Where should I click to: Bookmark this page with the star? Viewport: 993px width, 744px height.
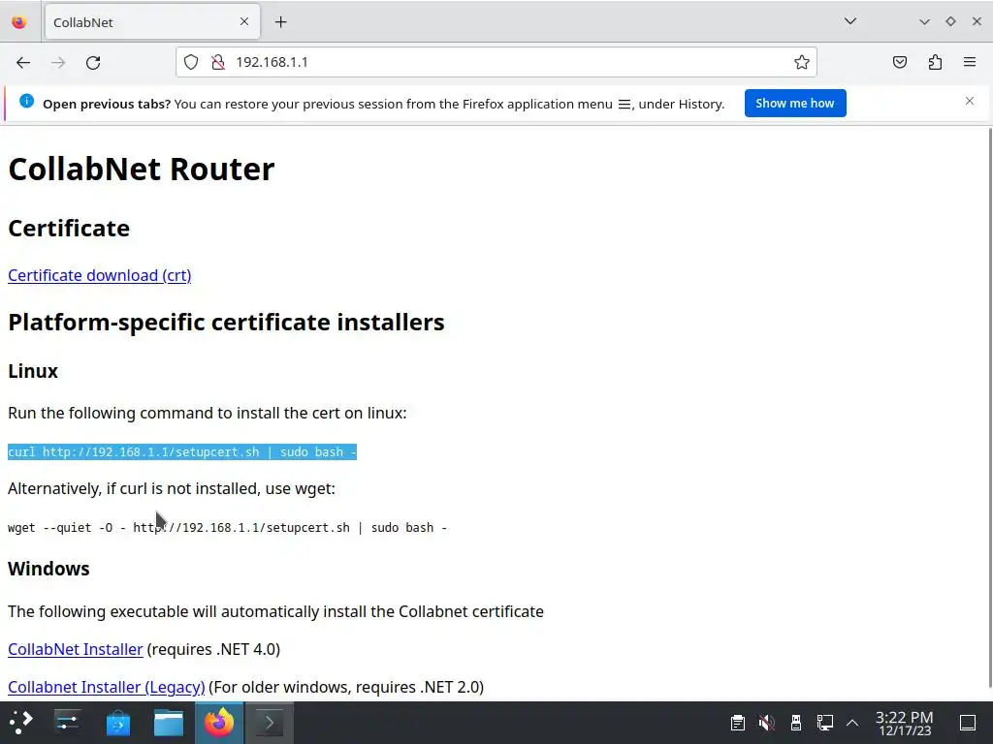(x=802, y=62)
